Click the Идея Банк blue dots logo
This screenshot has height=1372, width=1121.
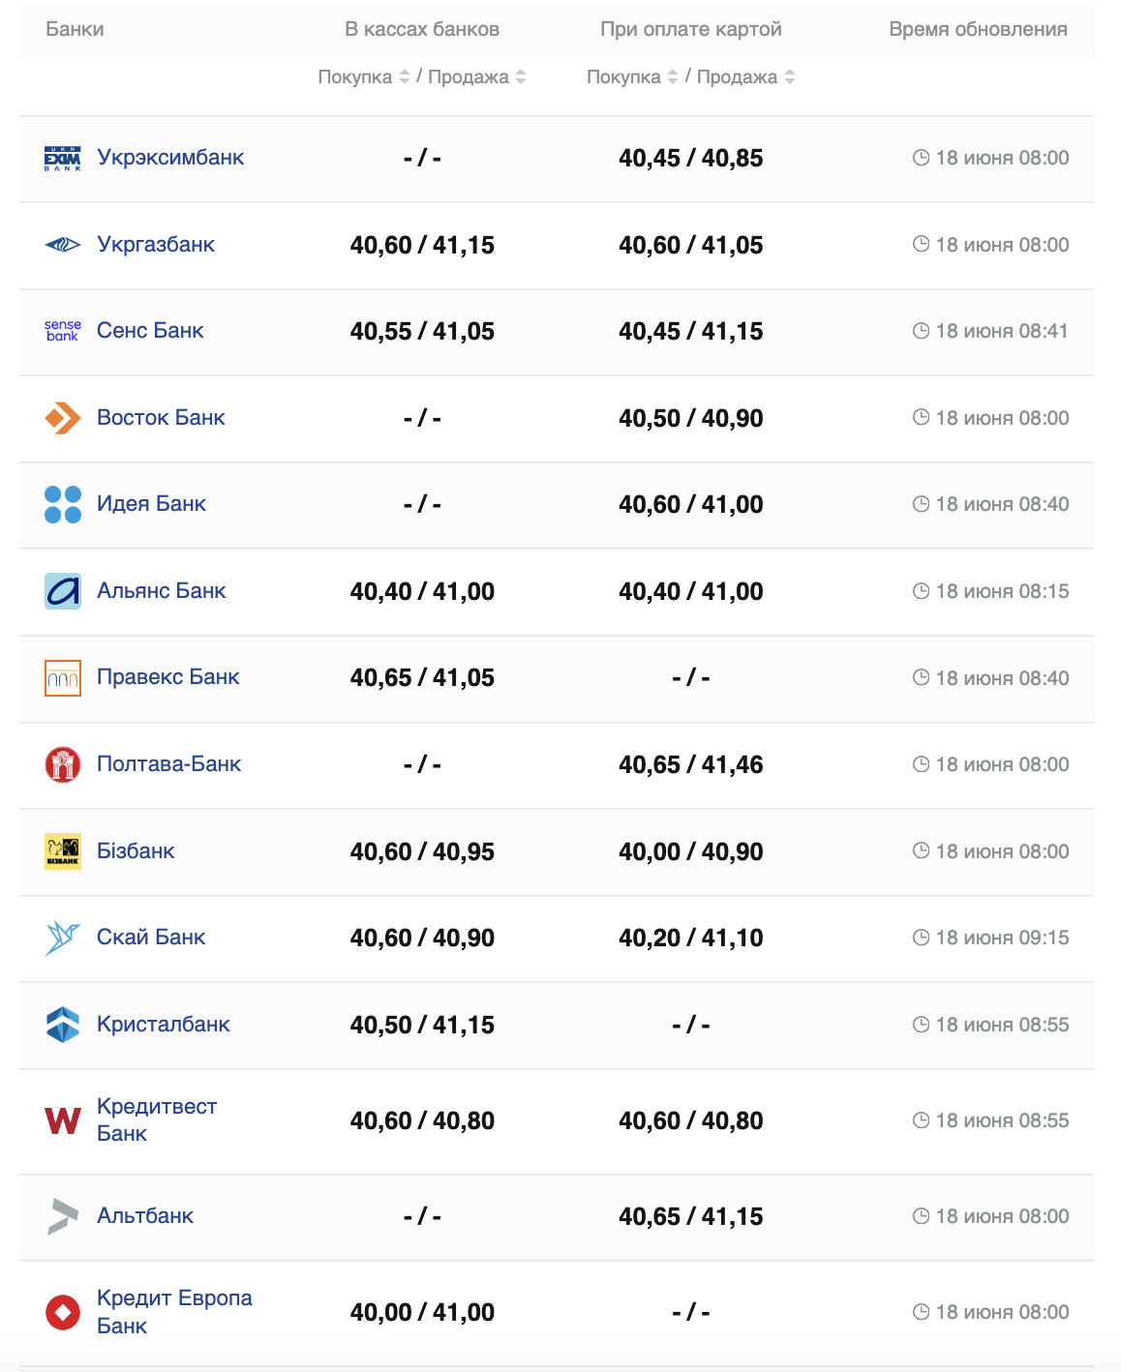tap(63, 504)
